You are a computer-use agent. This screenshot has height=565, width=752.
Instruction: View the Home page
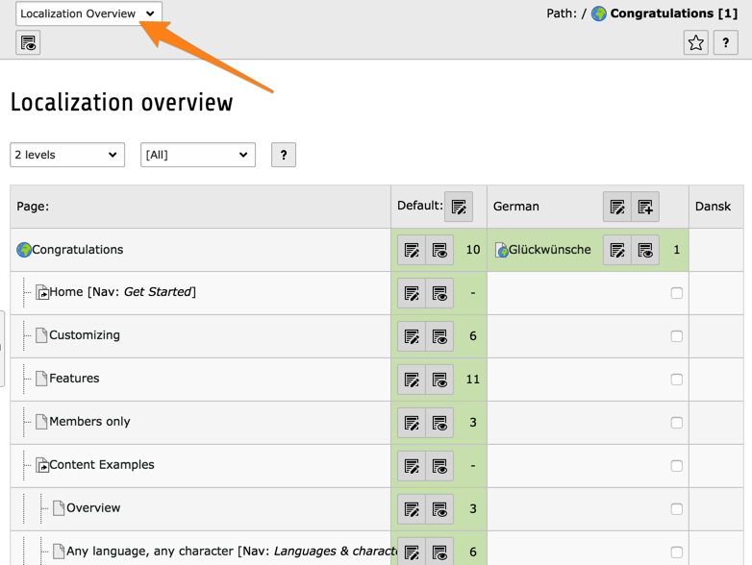point(439,293)
